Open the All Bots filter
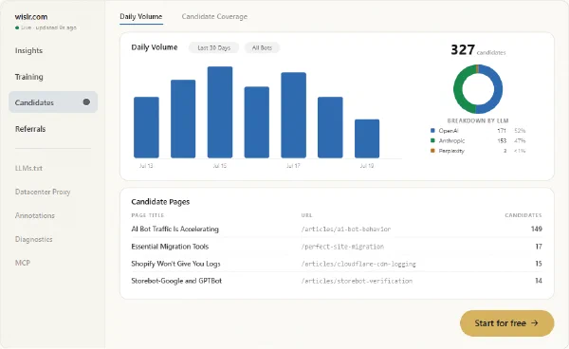 [x=262, y=47]
